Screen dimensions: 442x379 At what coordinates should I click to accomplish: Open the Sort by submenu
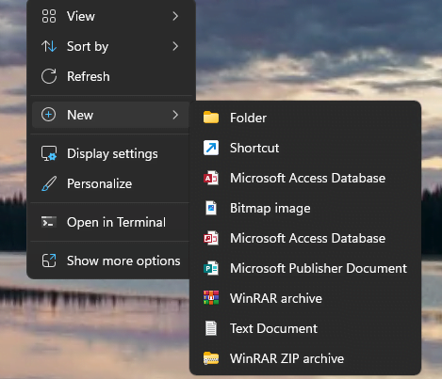tap(111, 46)
